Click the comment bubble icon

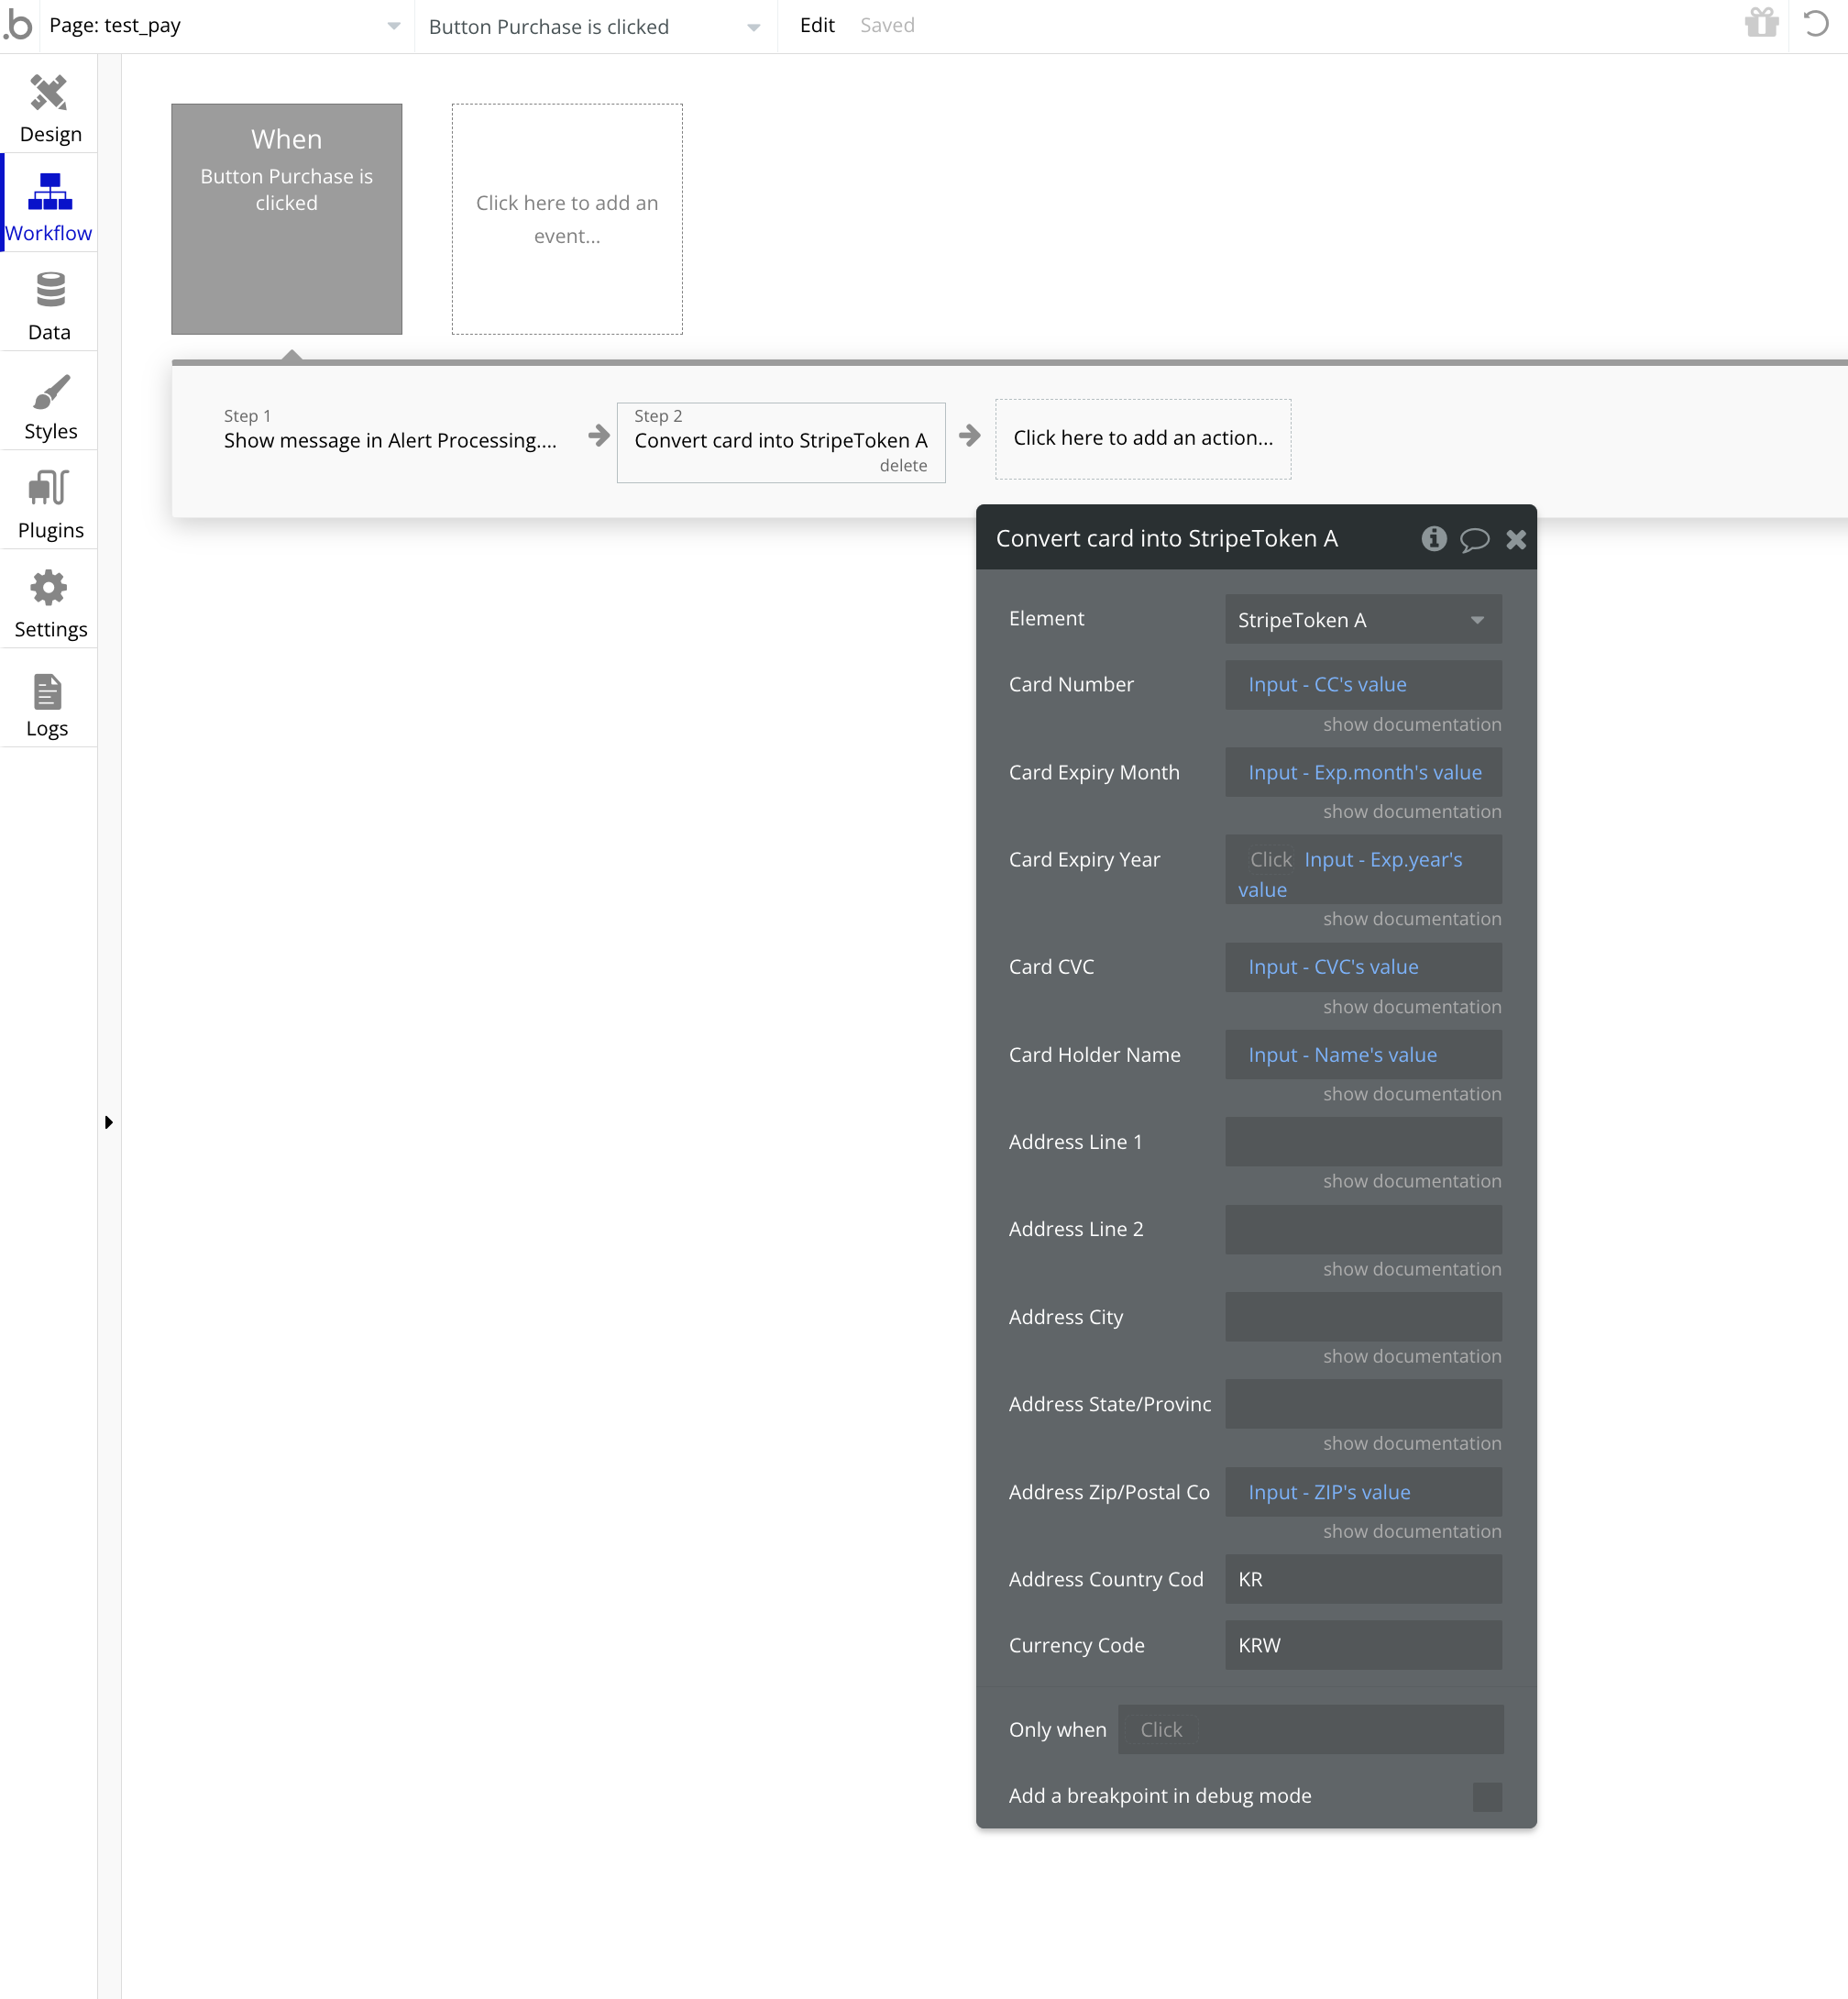(1474, 540)
